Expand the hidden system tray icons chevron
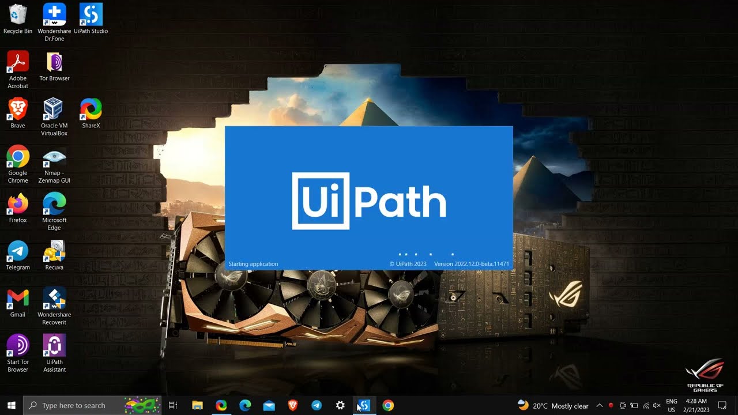 (x=600, y=406)
